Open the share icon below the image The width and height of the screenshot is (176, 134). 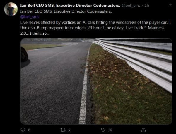click(x=143, y=130)
